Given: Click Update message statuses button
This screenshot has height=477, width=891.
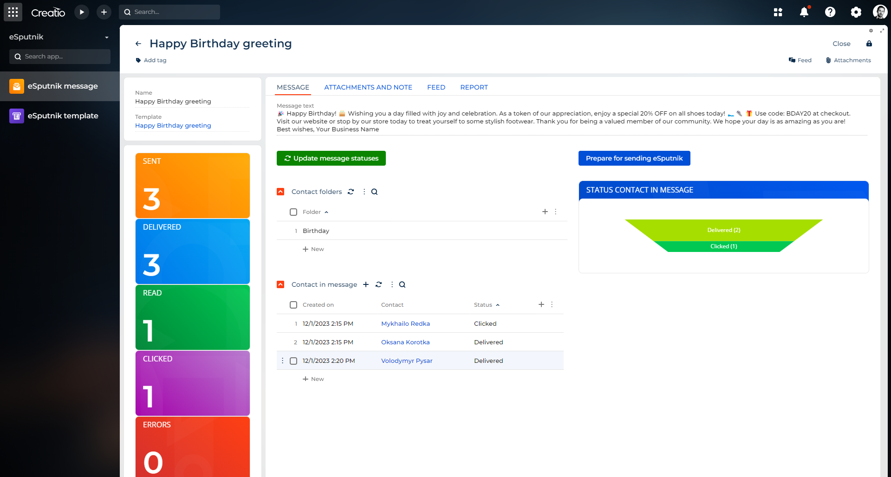Looking at the screenshot, I should point(331,158).
